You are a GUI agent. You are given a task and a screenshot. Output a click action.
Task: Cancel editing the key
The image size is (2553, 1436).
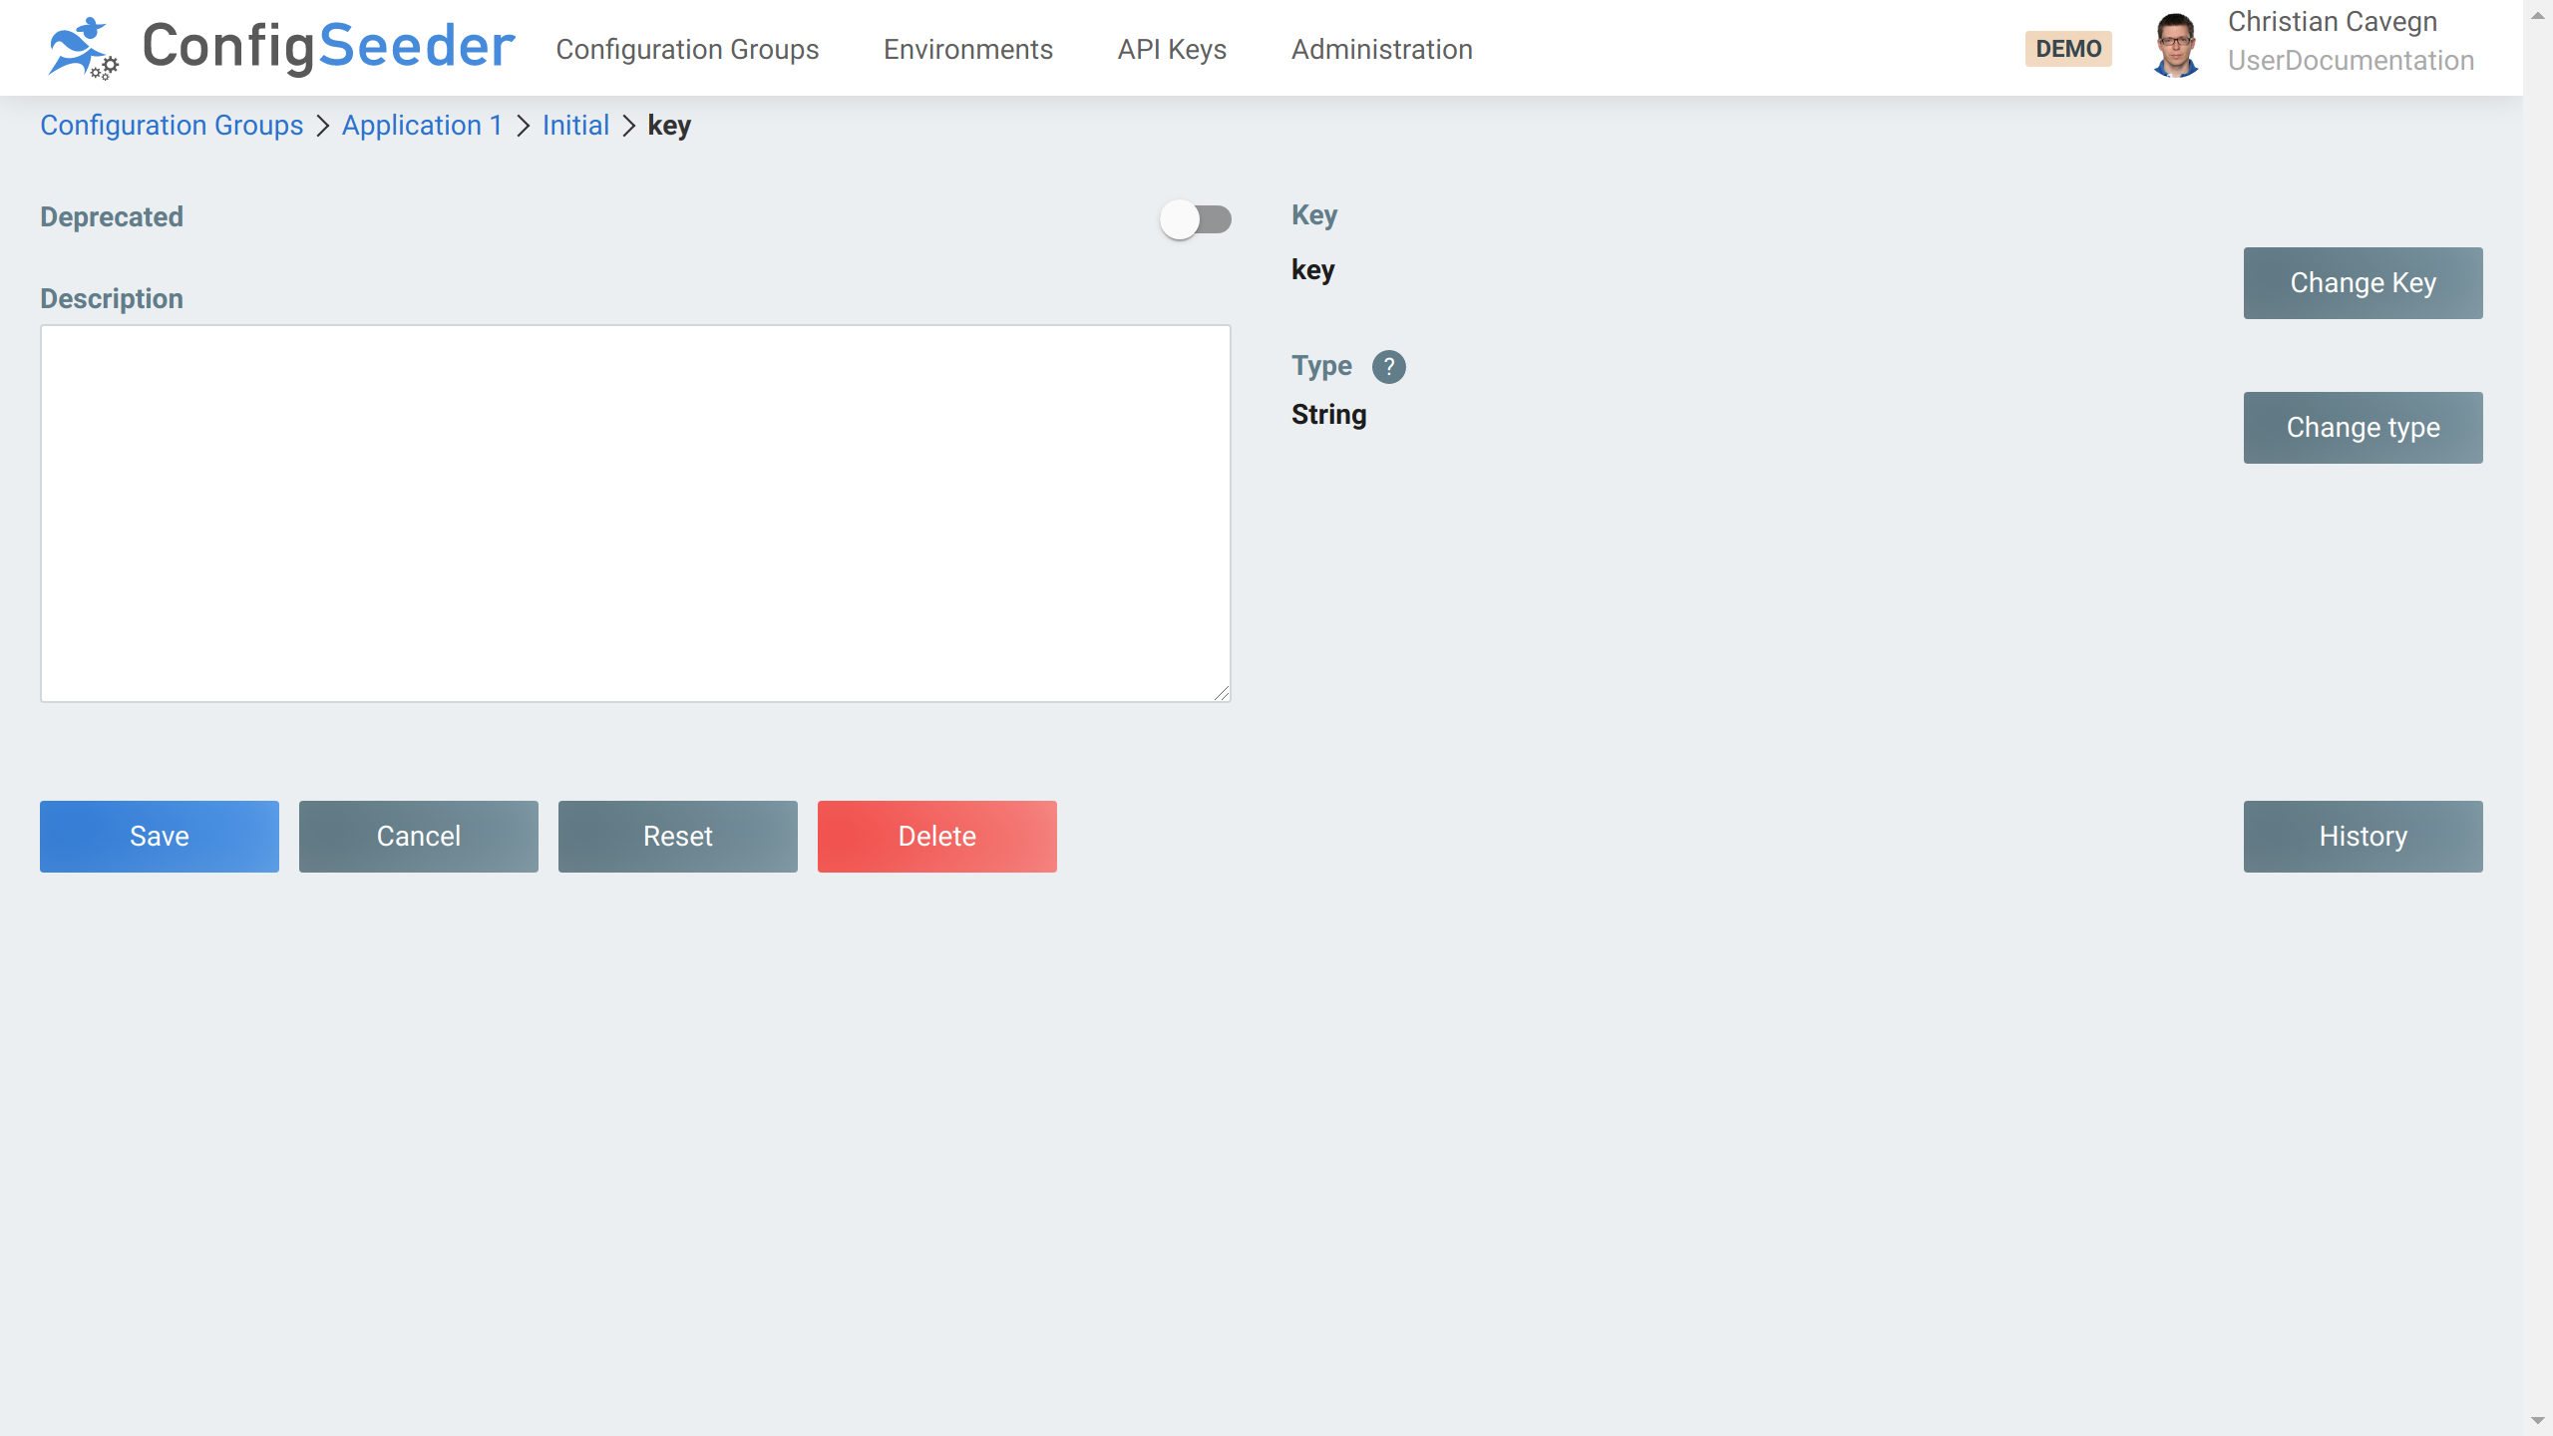coord(418,836)
